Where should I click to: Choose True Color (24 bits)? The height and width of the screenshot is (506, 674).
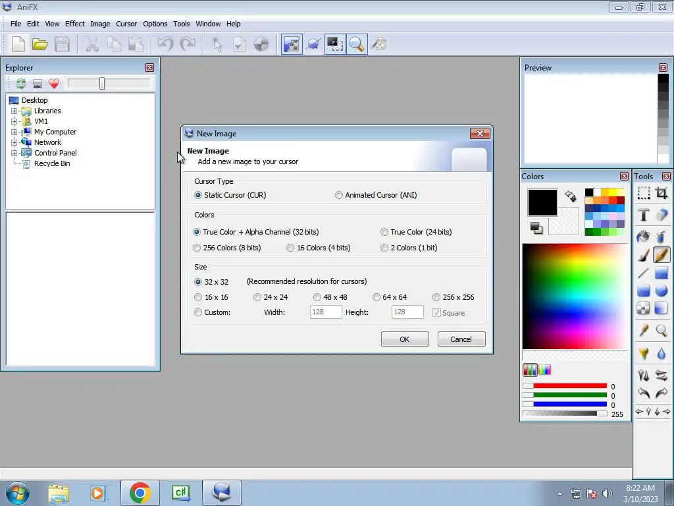pos(416,232)
